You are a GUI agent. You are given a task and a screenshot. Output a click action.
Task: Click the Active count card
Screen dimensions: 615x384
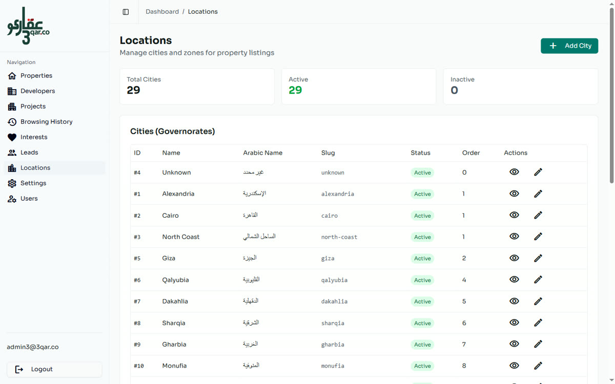[x=359, y=87]
